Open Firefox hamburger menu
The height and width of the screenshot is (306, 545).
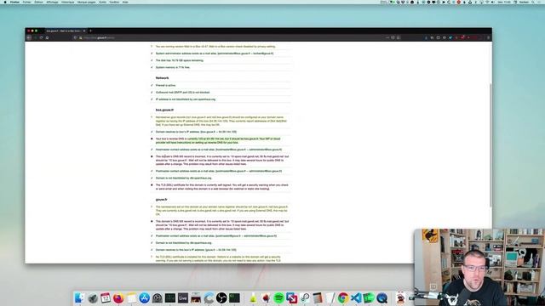tap(488, 37)
